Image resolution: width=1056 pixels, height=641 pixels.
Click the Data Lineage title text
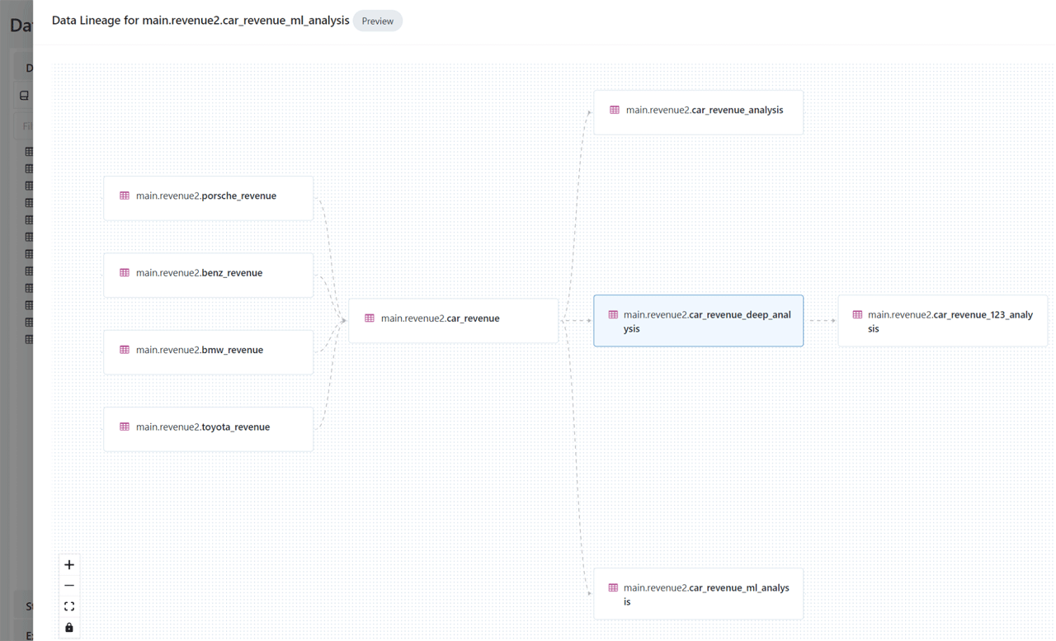pos(200,20)
